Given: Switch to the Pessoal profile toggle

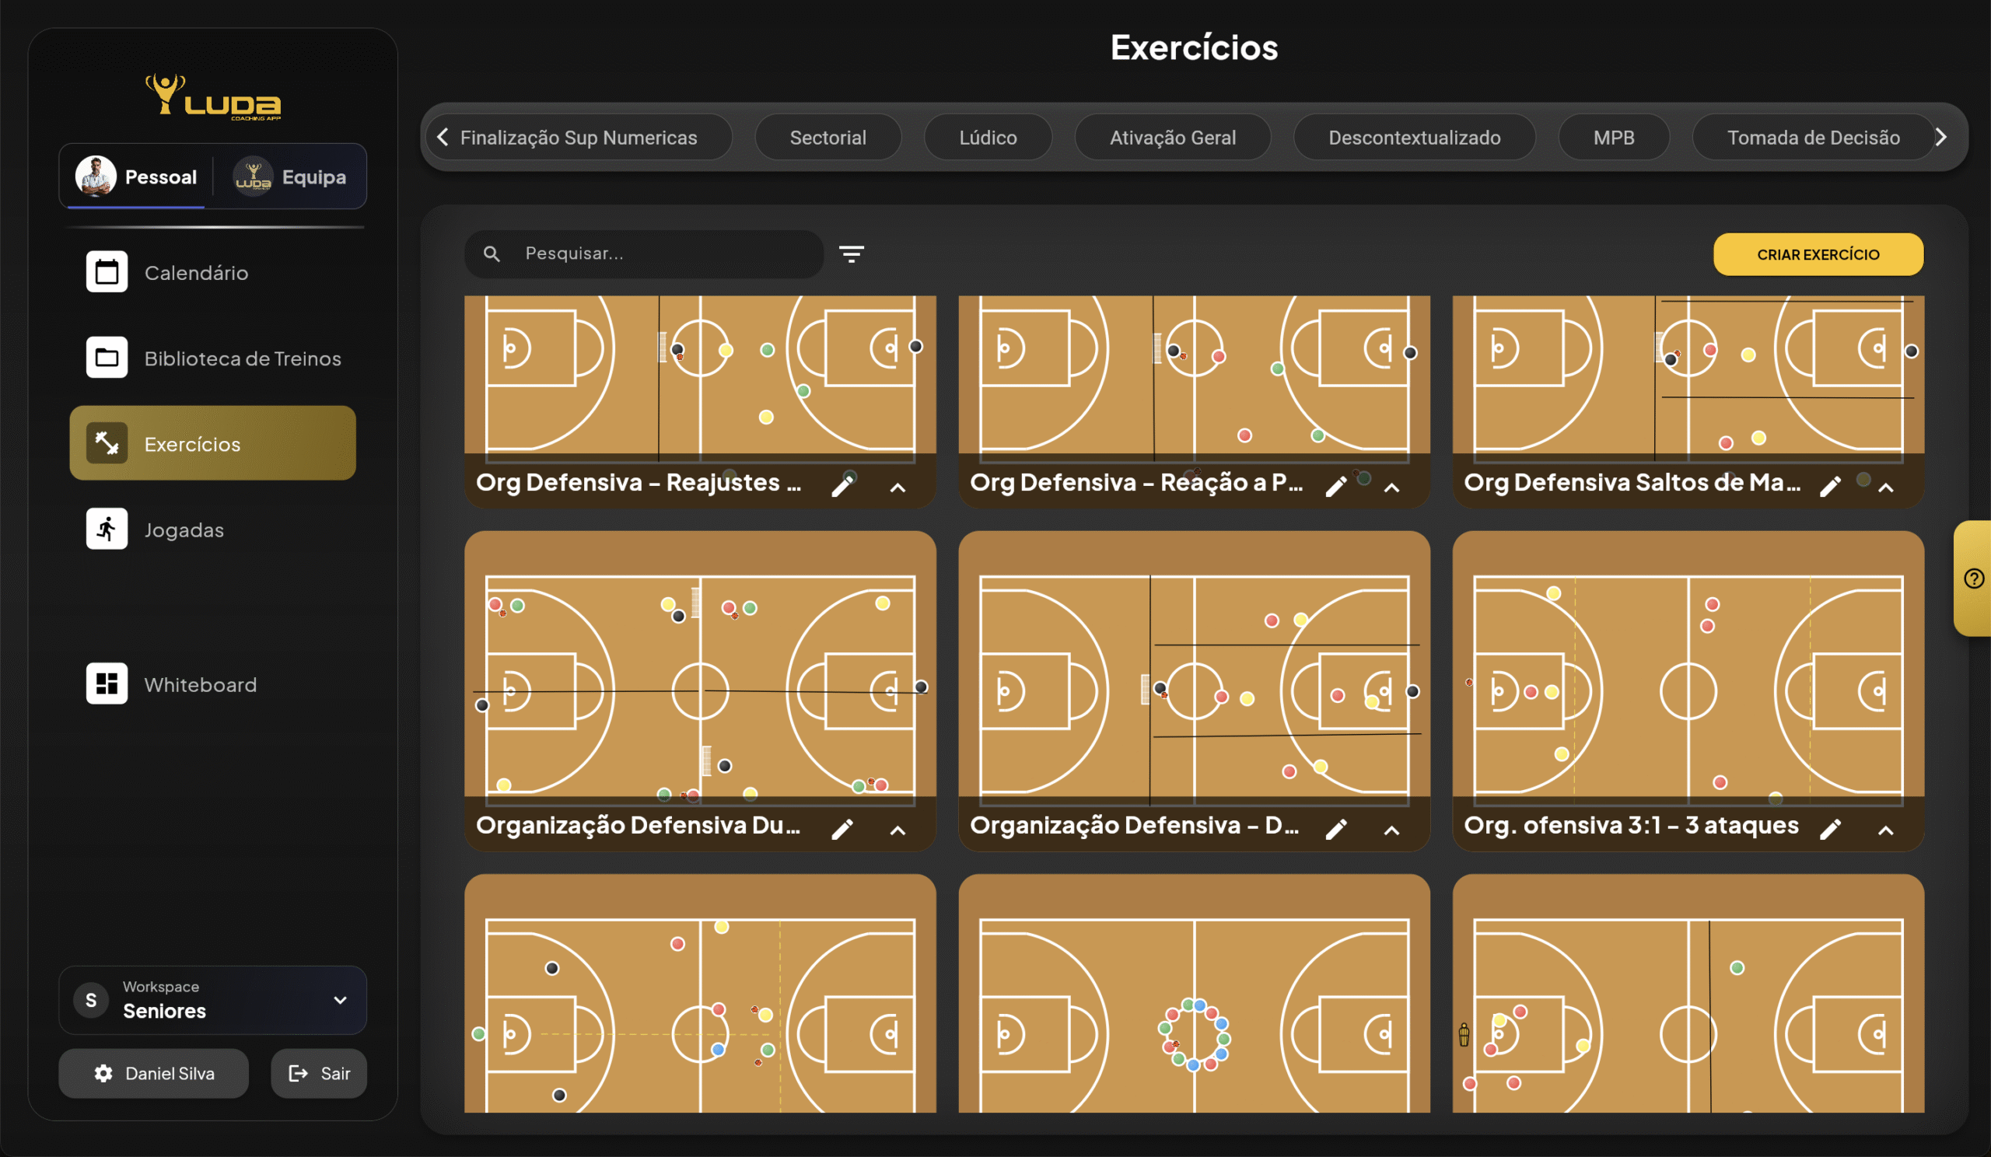Looking at the screenshot, I should tap(137, 177).
